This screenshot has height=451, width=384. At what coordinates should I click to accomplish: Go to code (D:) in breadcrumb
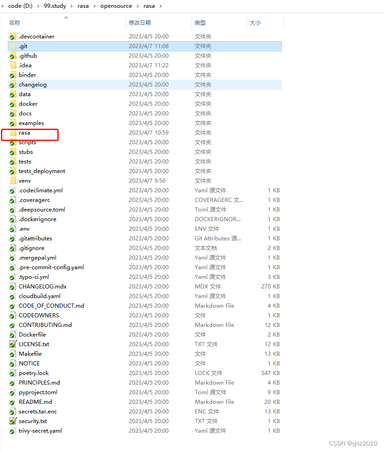(x=20, y=6)
